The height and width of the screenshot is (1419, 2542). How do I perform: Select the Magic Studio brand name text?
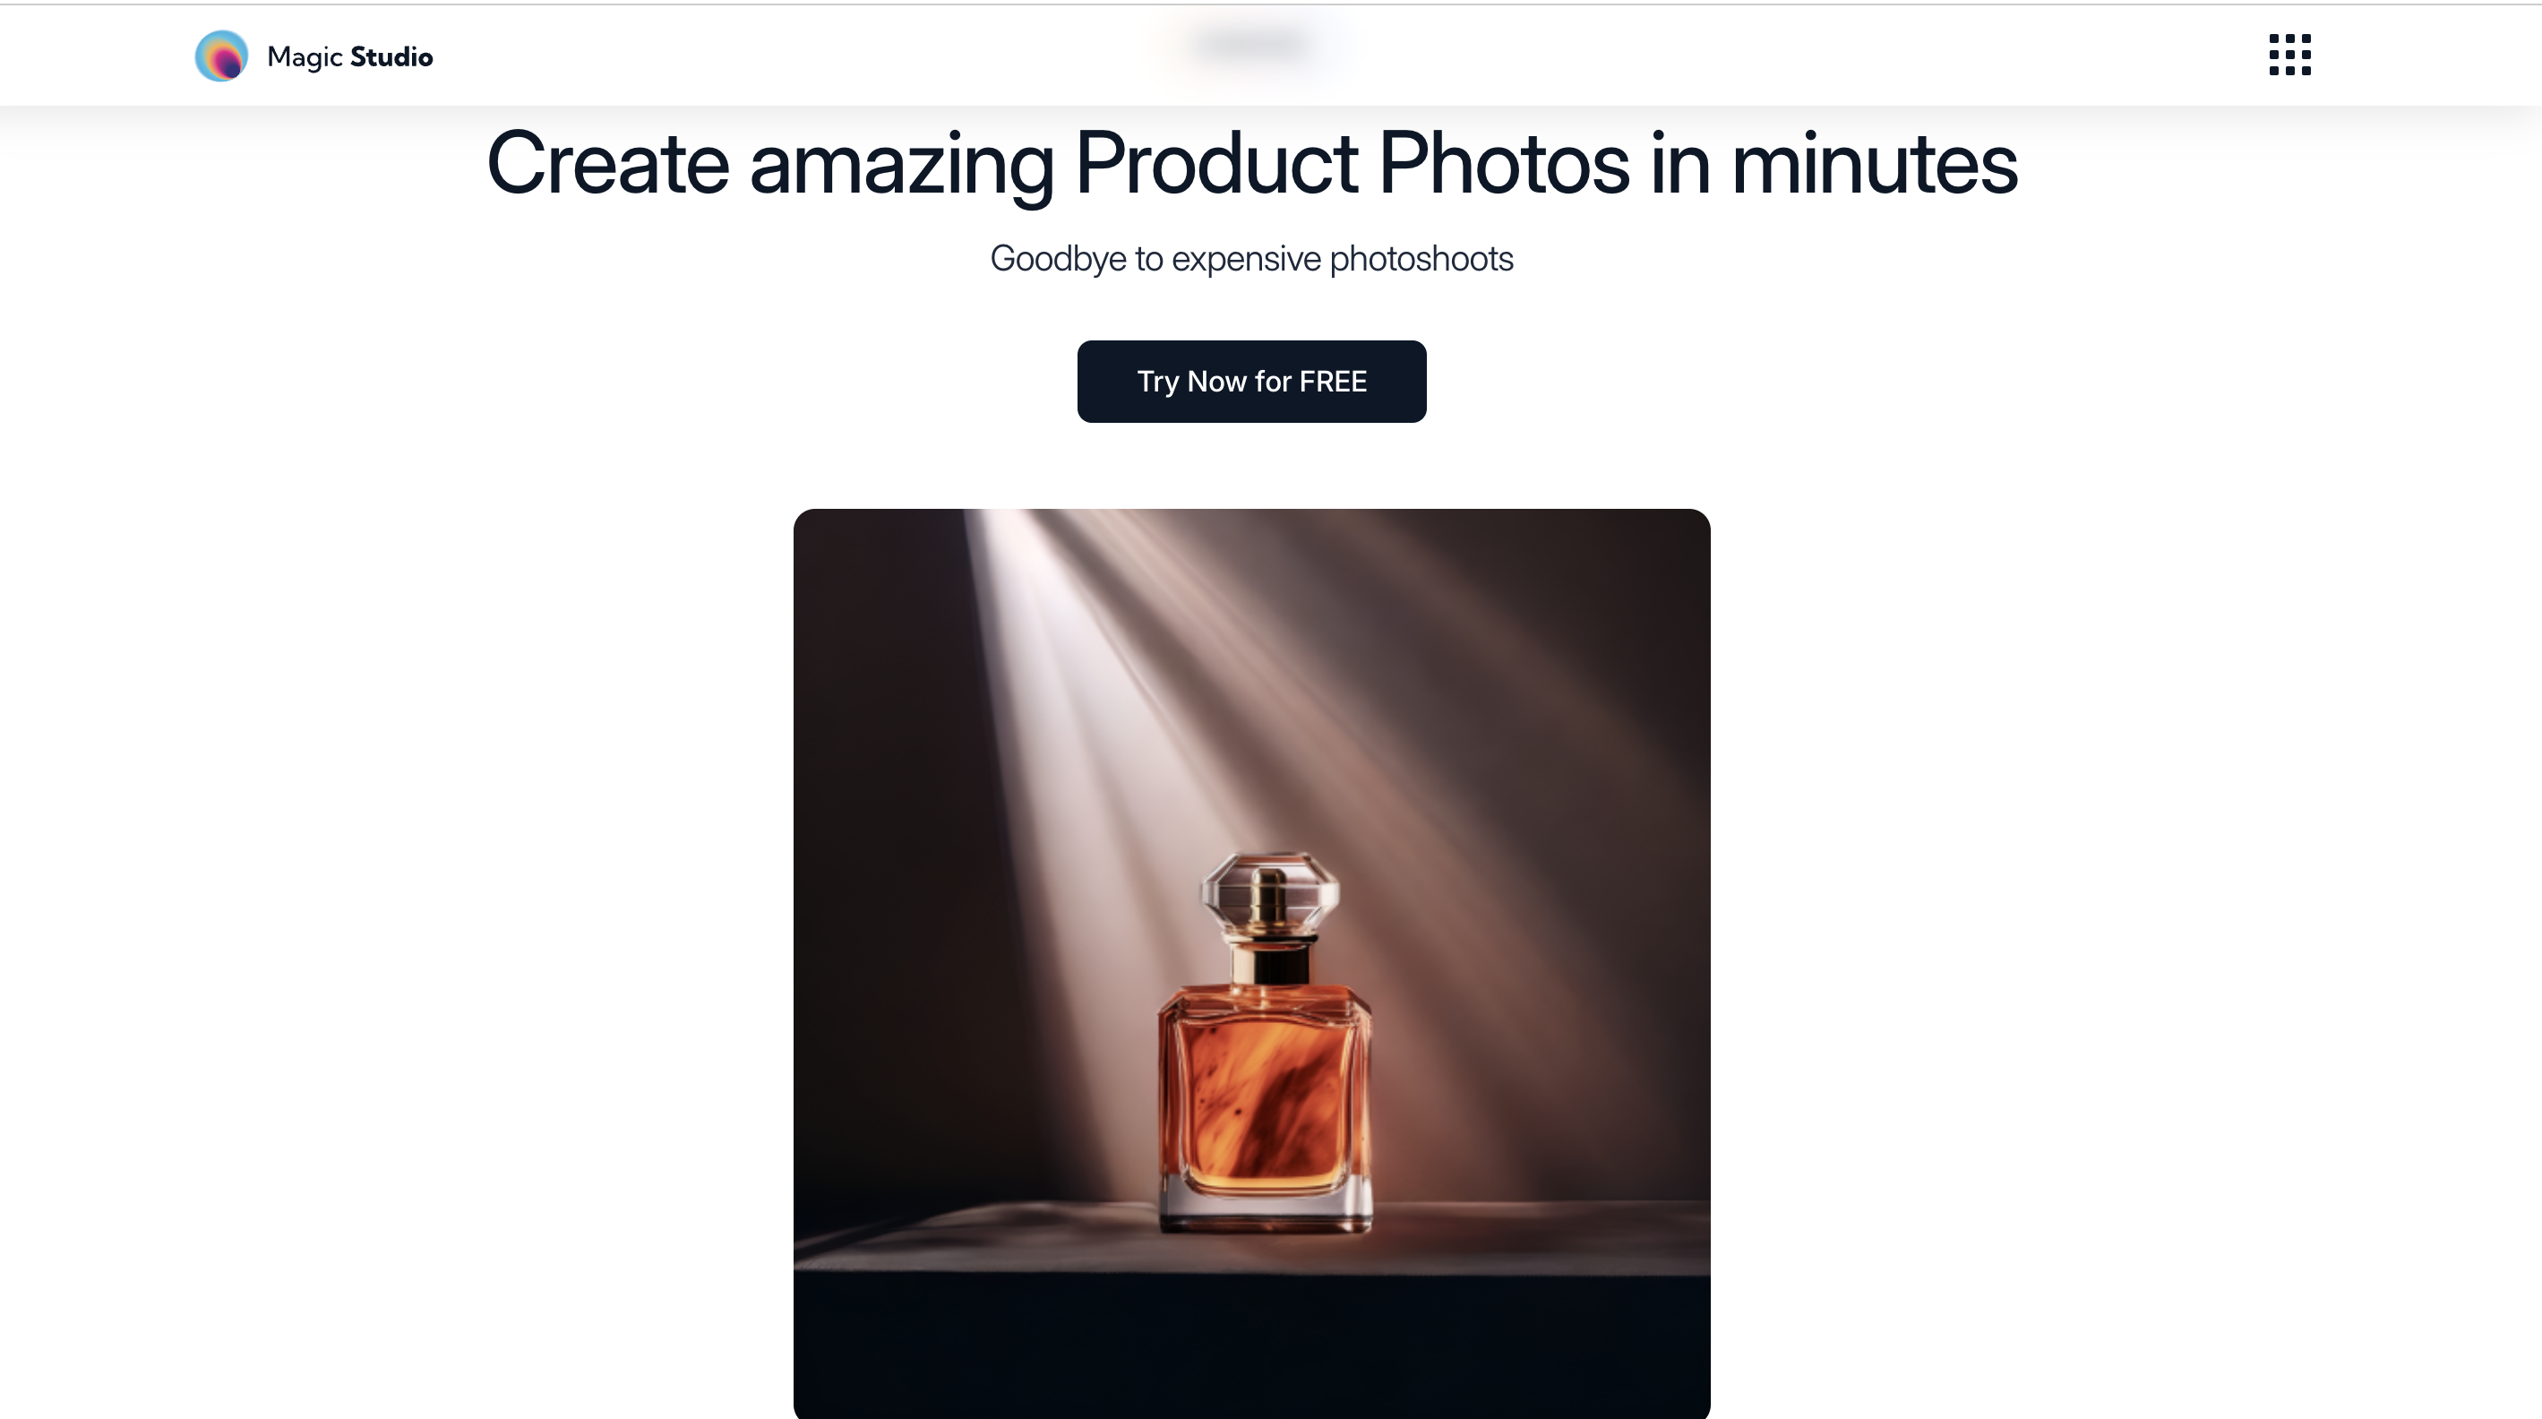pos(349,57)
